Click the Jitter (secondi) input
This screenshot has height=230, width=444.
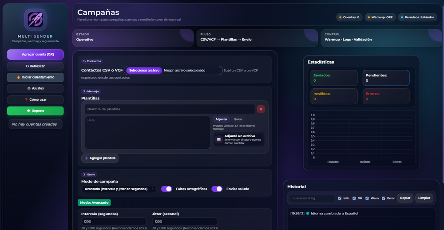click(185, 222)
